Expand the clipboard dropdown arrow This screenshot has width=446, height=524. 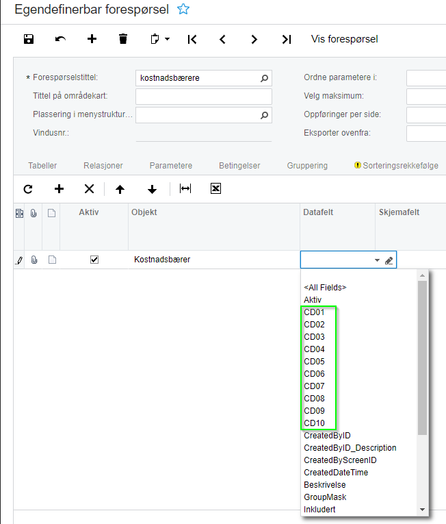(167, 39)
